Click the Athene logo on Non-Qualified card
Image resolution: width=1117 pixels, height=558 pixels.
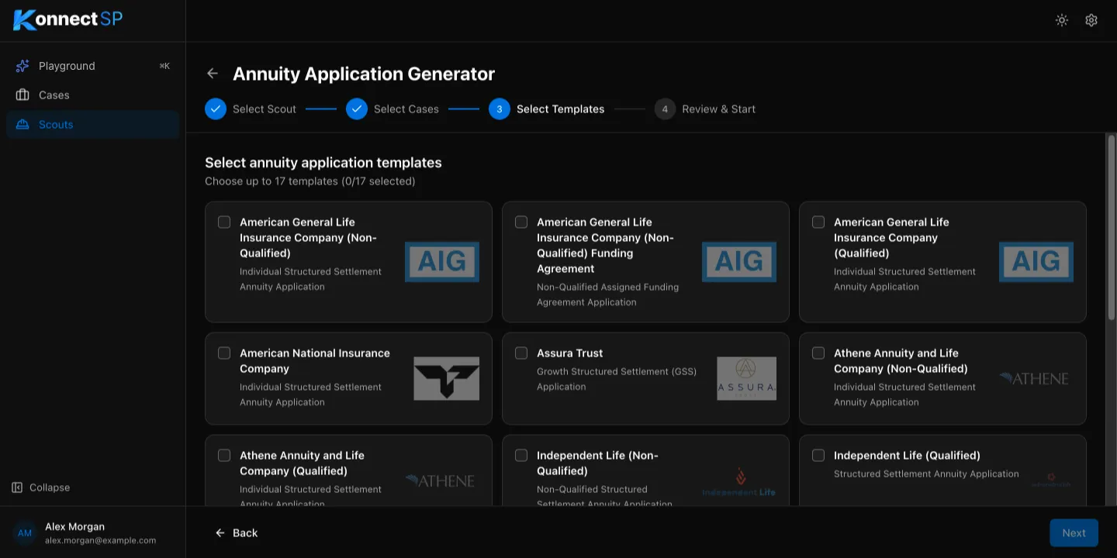[x=1034, y=378]
